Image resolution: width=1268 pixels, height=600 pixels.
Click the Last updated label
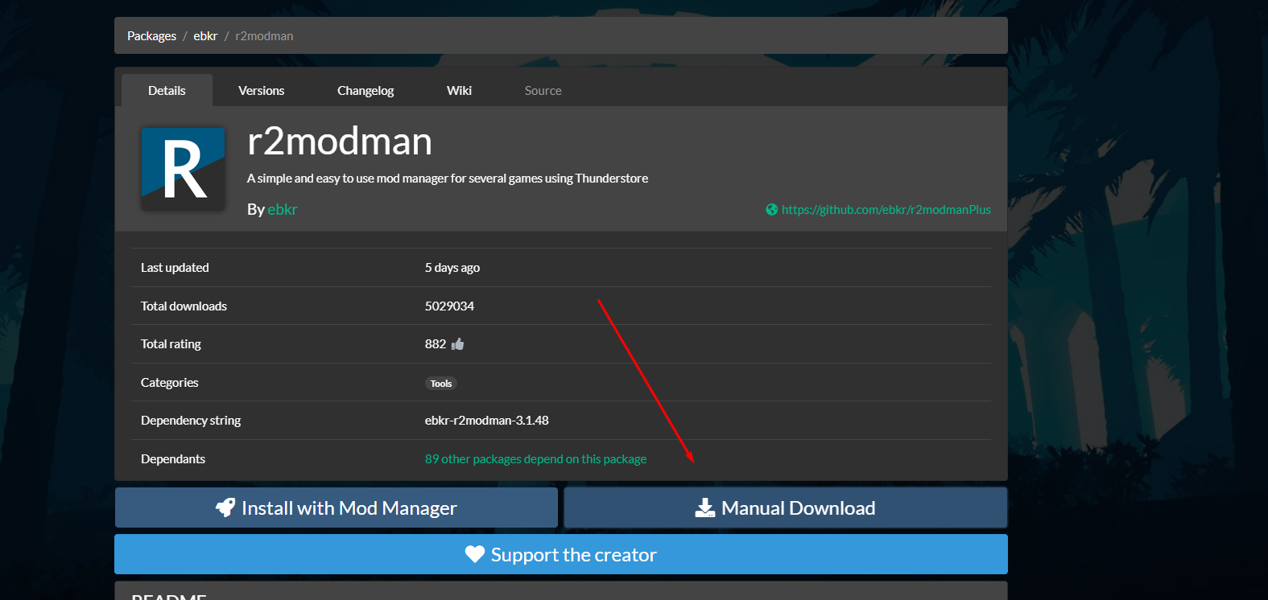click(175, 268)
